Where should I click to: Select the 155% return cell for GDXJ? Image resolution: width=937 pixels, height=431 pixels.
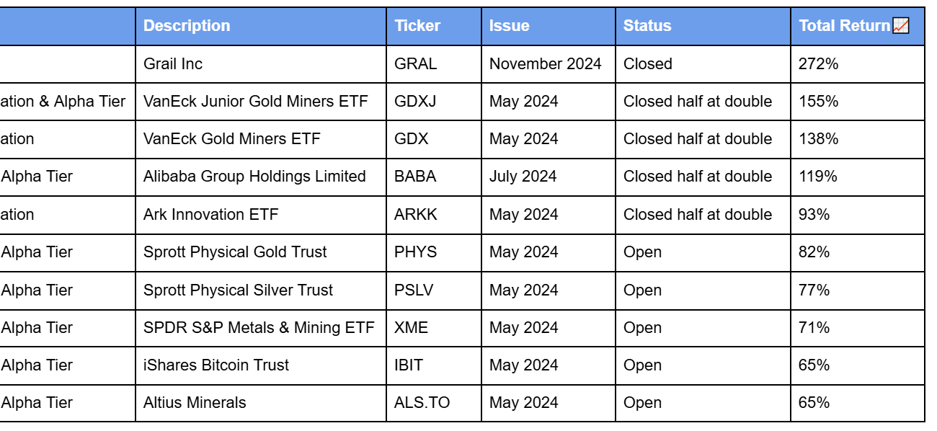(x=858, y=102)
